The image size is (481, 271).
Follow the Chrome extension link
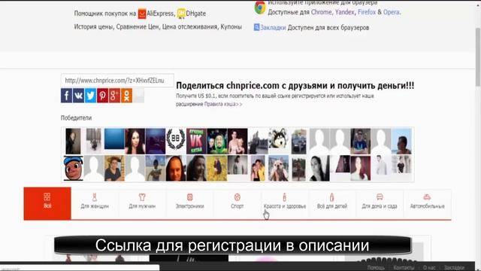321,12
